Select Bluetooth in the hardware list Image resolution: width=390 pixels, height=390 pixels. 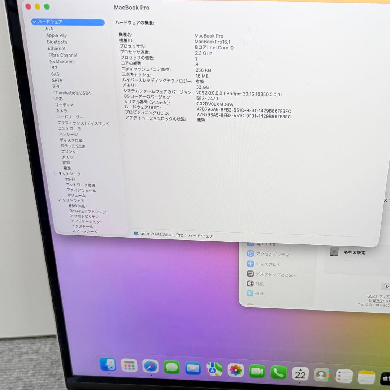click(x=57, y=42)
